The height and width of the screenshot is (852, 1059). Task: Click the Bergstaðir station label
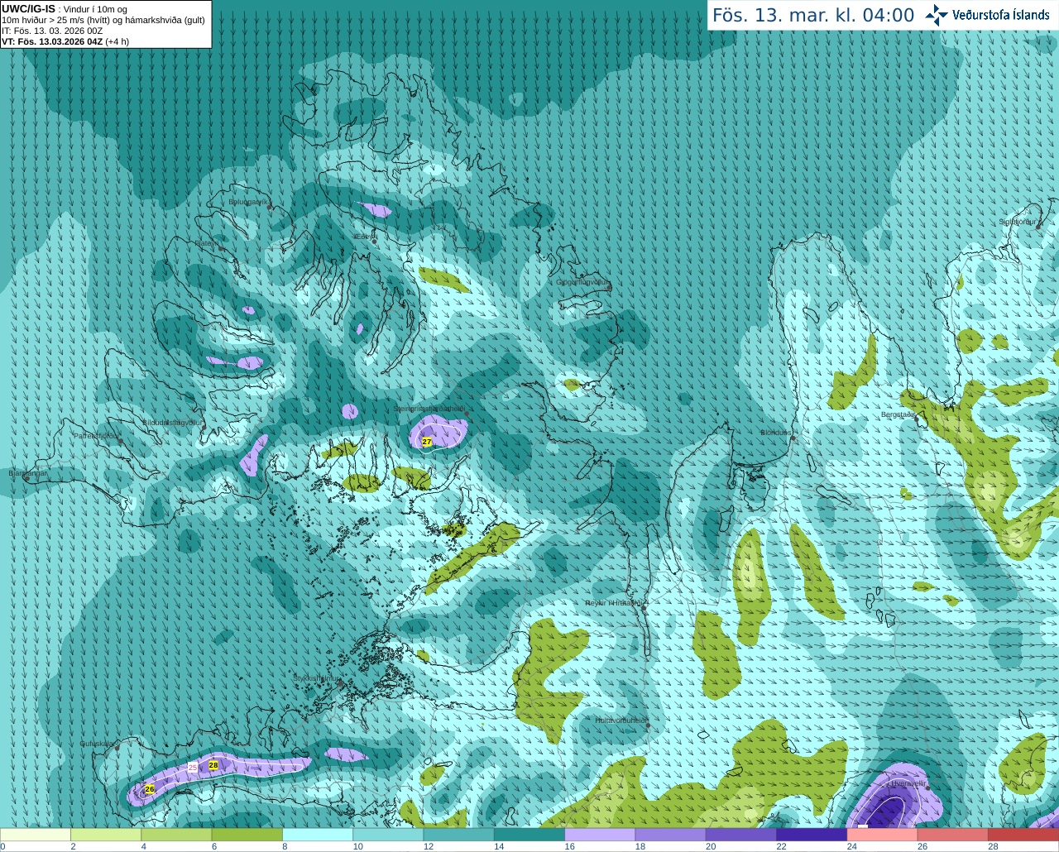point(898,414)
